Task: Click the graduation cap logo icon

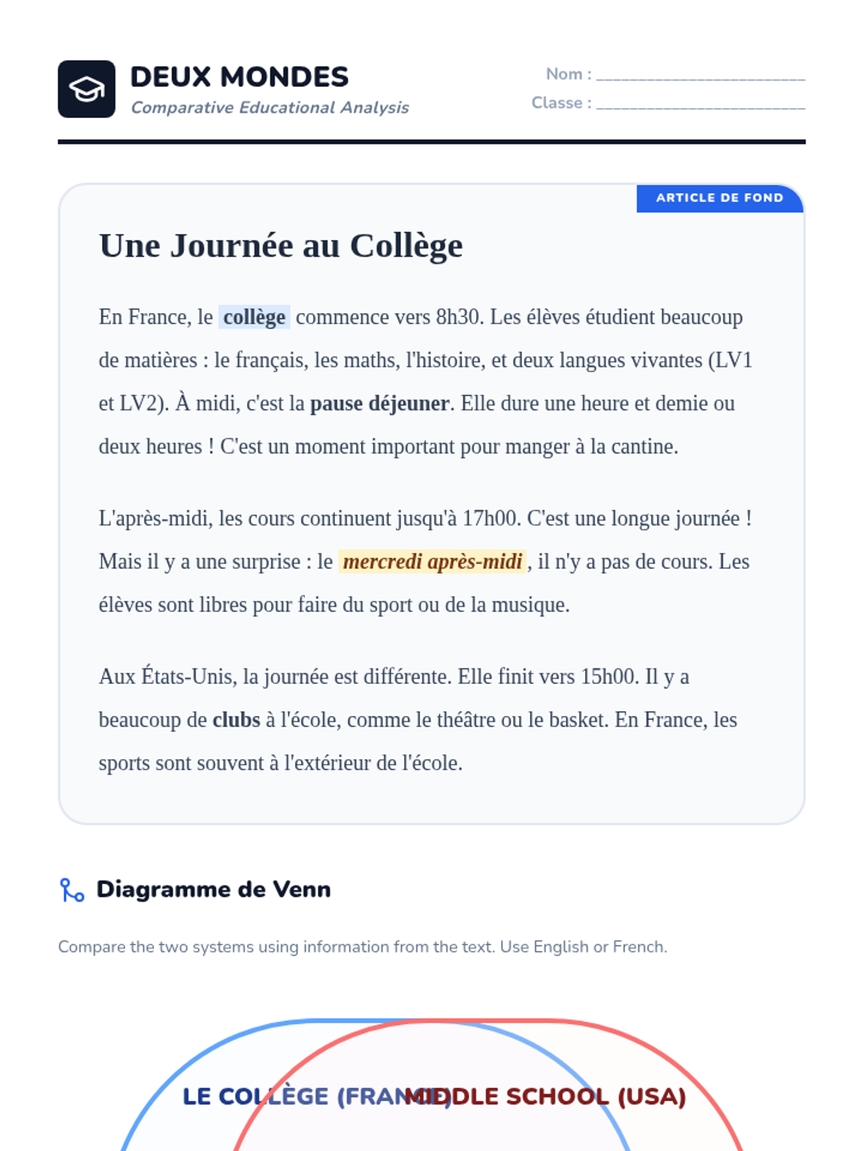Action: 86,89
